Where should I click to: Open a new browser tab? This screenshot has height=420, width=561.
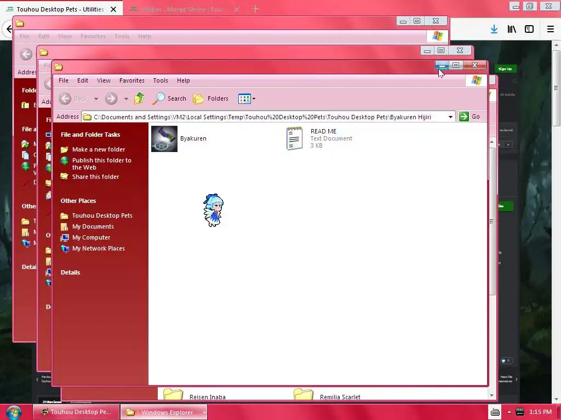point(255,9)
